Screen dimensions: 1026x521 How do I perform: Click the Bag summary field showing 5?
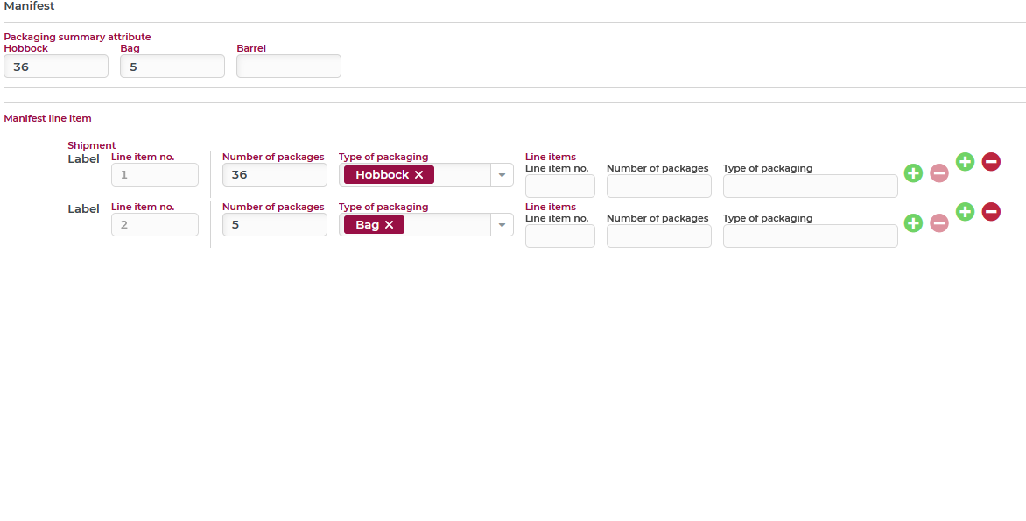(x=172, y=66)
